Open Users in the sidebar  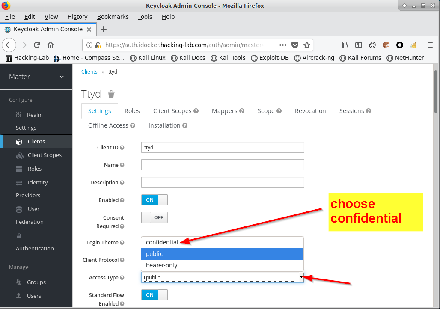click(36, 296)
